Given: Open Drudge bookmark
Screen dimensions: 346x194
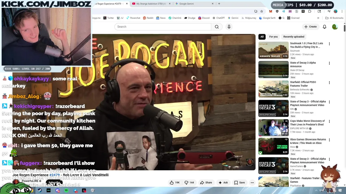Looking at the screenshot, I should [190, 18].
